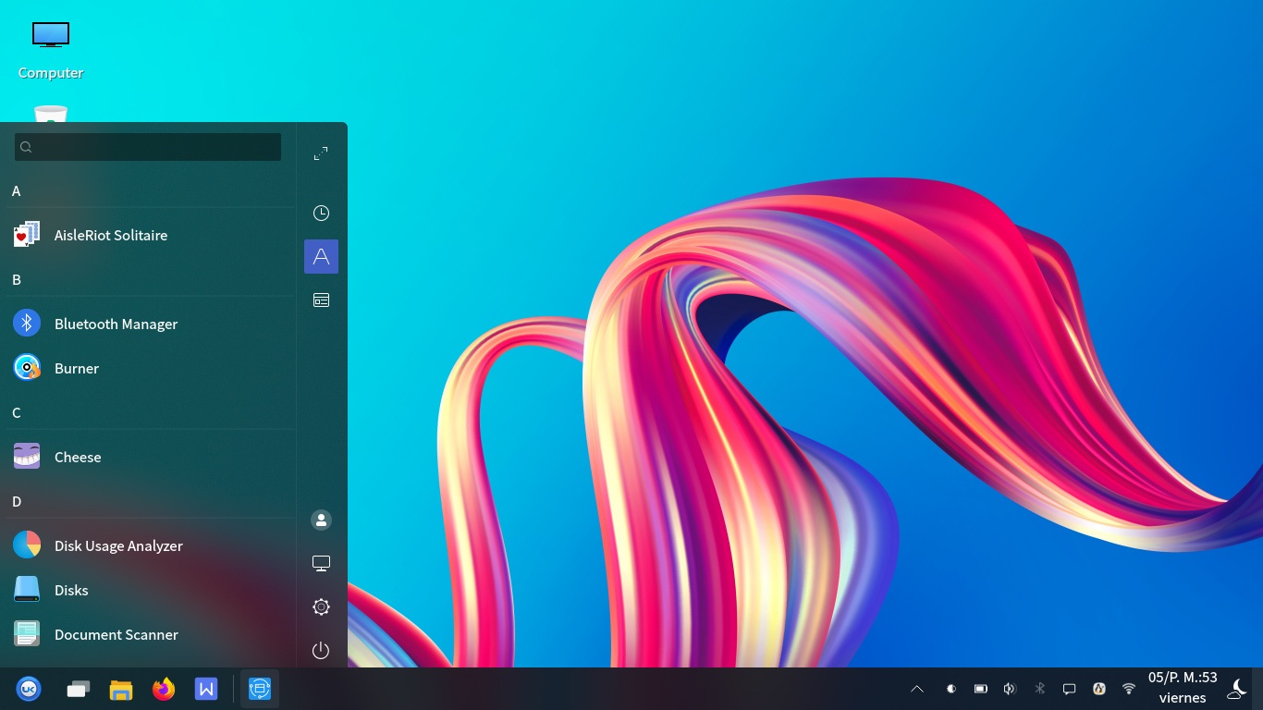1263x710 pixels.
Task: Switch to the recently used apps view
Action: click(x=321, y=213)
